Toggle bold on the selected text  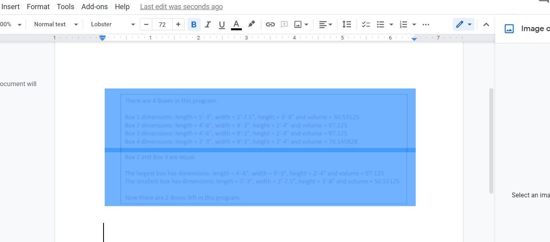click(194, 24)
